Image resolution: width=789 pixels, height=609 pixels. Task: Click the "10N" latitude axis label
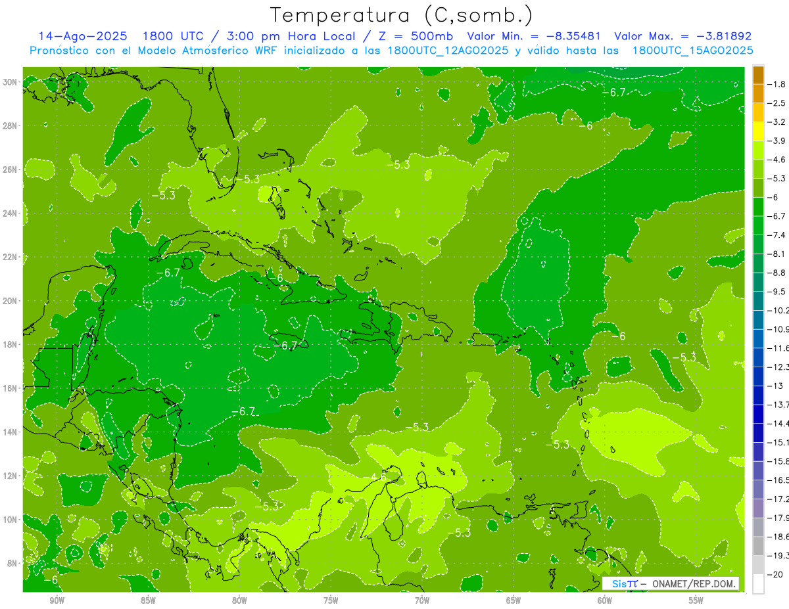pyautogui.click(x=11, y=519)
